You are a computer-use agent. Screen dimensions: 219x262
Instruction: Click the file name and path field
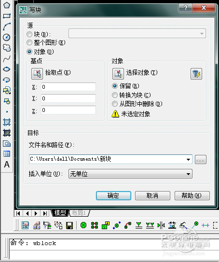pos(110,159)
